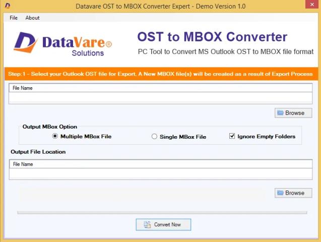This screenshot has height=242, width=321.
Task: Click the DataVare app icon in title bar
Action: (x=7, y=6)
